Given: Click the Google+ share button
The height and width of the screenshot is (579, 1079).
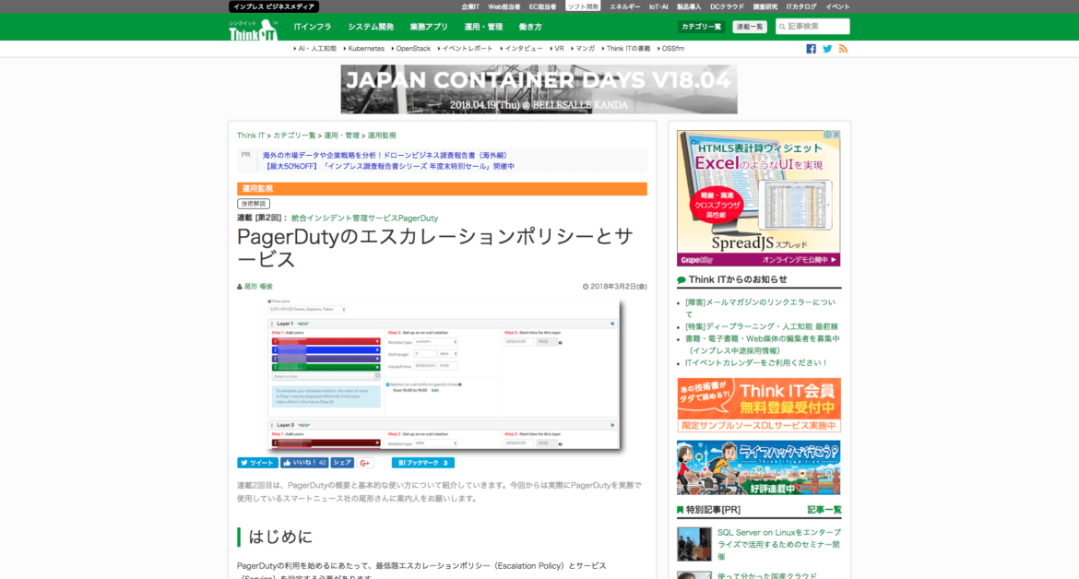Looking at the screenshot, I should (x=365, y=463).
